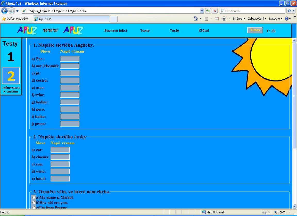The height and width of the screenshot is (216, 297).
Task: Click the Live Search input box
Action: pos(252,11)
